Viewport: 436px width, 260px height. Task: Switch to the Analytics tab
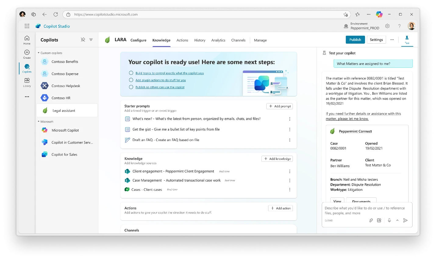click(x=218, y=40)
